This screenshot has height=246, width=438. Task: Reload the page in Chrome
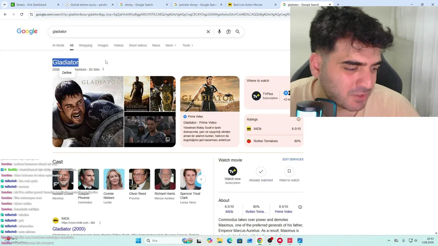click(x=22, y=14)
